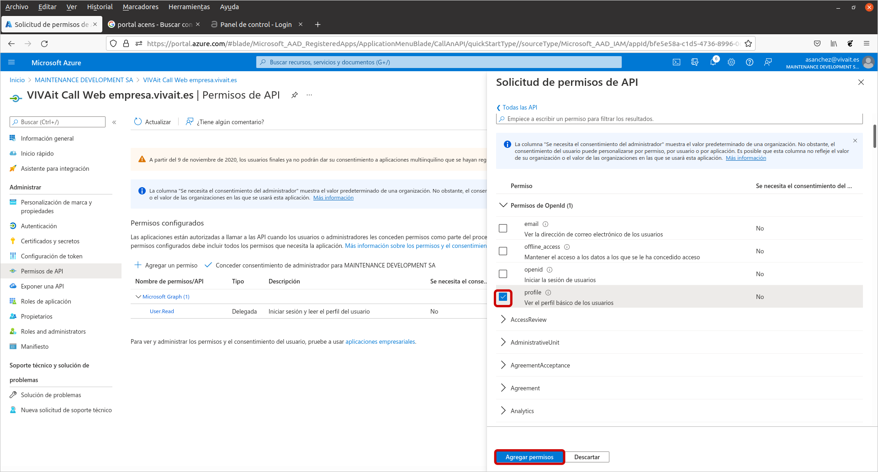
Task: Enable the email permission checkbox
Action: click(503, 228)
